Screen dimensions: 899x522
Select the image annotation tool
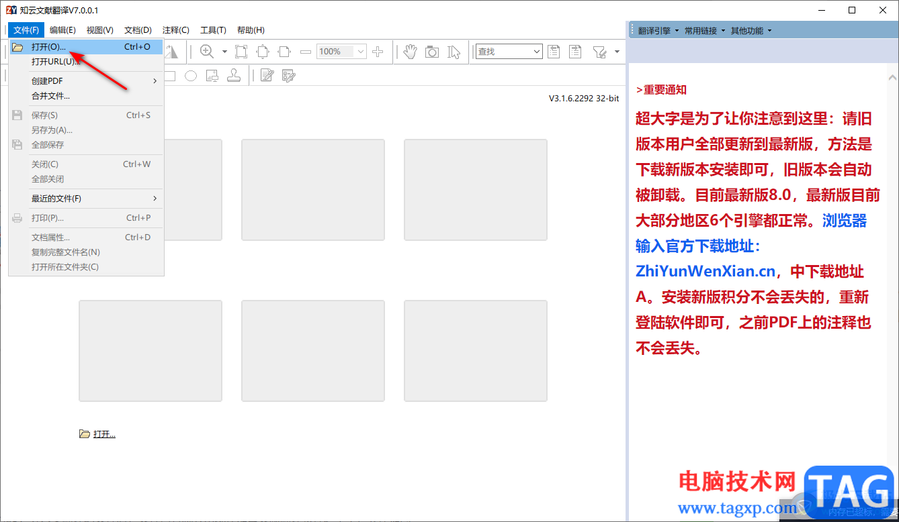pyautogui.click(x=212, y=76)
